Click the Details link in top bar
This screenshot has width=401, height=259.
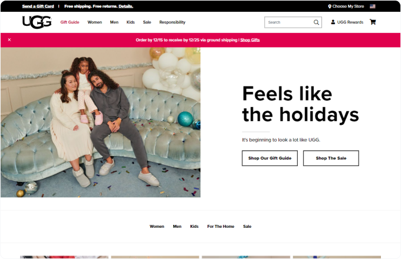point(126,6)
